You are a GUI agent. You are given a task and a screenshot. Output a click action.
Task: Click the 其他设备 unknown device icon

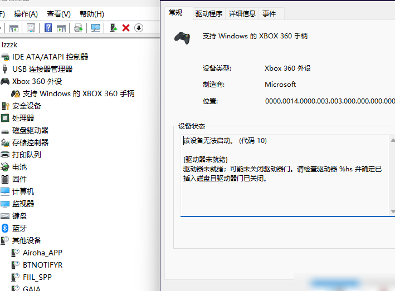[x=5, y=240]
